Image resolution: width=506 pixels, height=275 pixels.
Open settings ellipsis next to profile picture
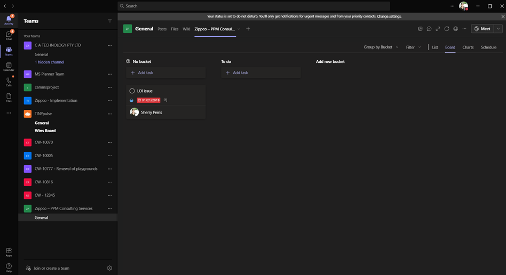click(x=453, y=6)
